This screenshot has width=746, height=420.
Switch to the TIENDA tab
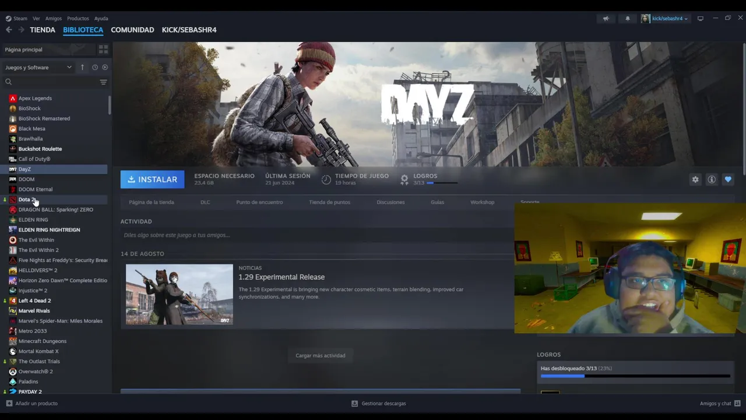[x=43, y=30]
